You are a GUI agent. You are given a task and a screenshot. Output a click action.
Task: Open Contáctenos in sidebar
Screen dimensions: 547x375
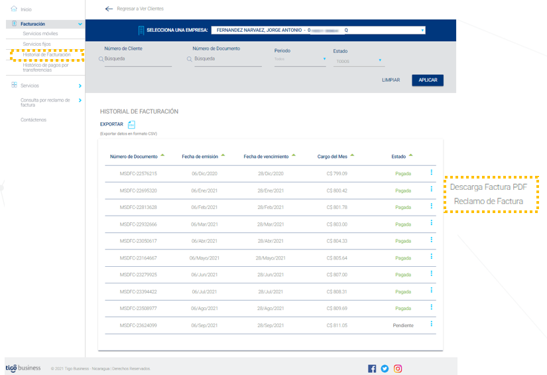pos(34,119)
